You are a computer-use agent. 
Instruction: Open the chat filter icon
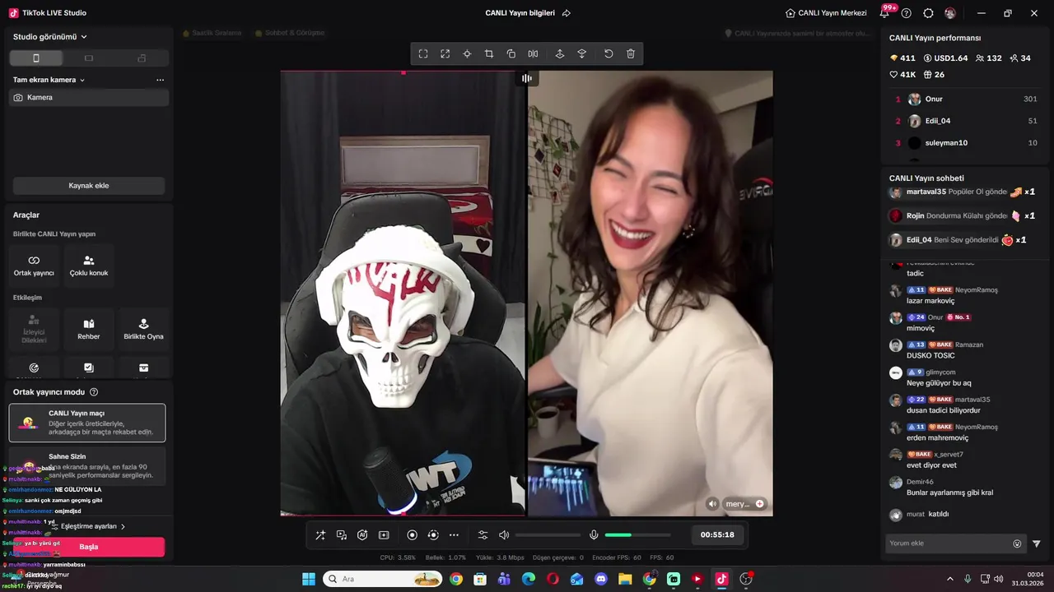pos(1037,543)
